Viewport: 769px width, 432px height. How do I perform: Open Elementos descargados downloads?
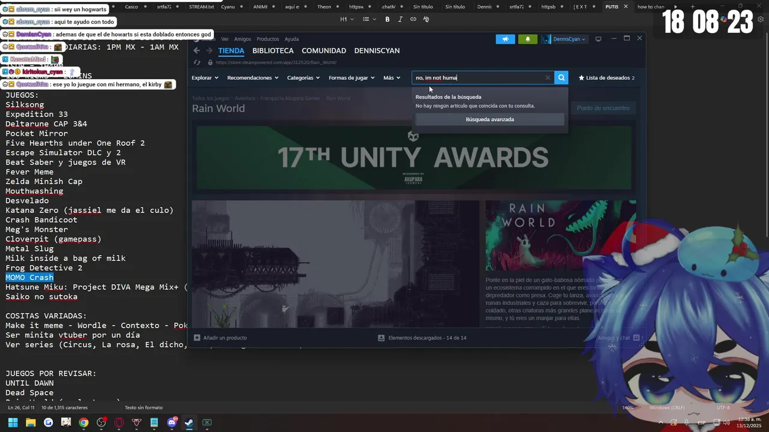(x=422, y=338)
